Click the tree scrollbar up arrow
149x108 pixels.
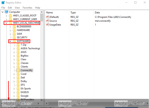[42, 12]
